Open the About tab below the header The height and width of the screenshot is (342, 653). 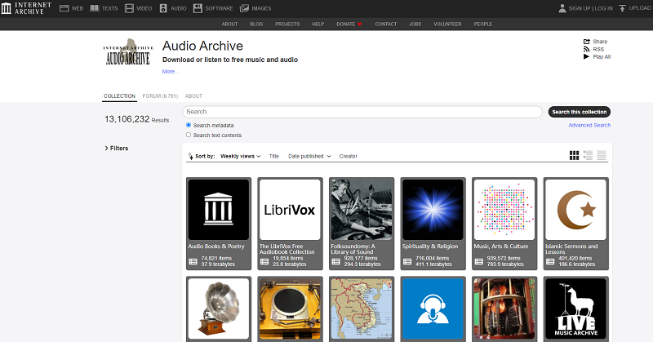[x=193, y=96]
